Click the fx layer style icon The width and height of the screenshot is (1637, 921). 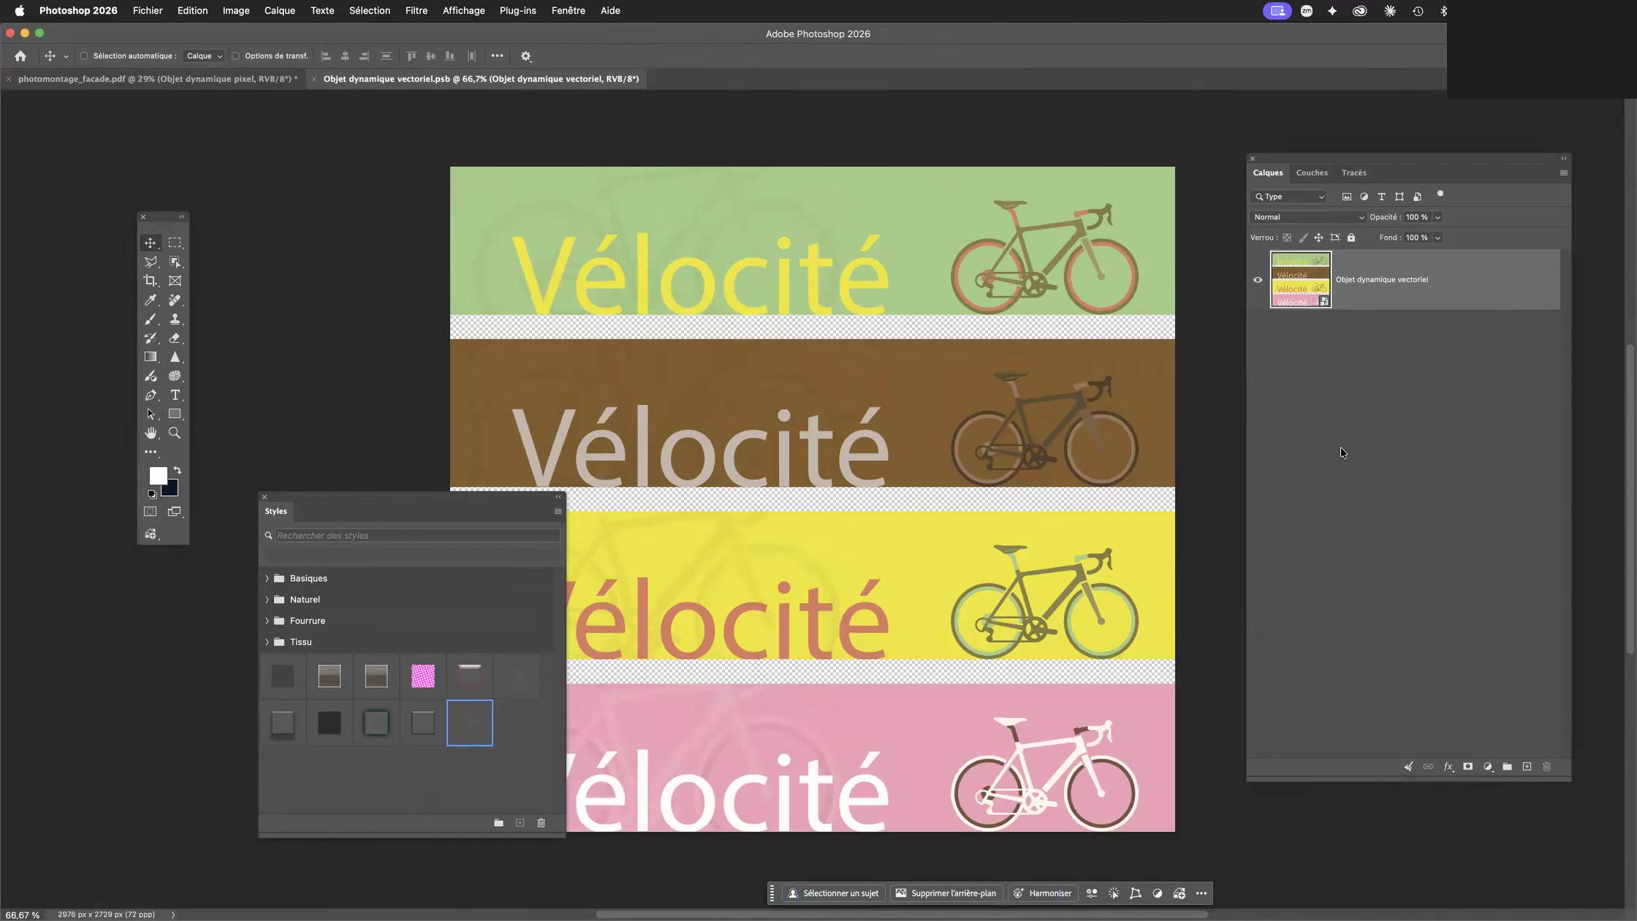click(1448, 767)
